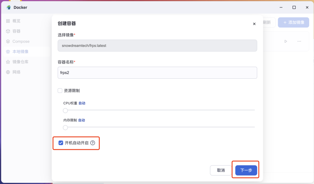Click the 取消 button
Image resolution: width=314 pixels, height=184 pixels.
[x=221, y=171]
